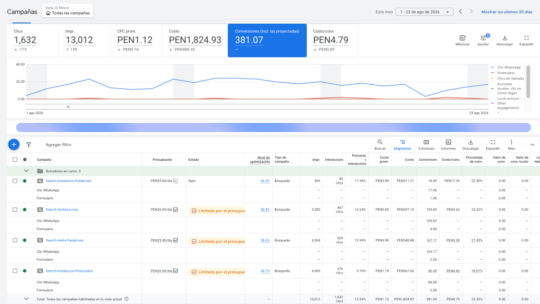Open the Ajustar chart settings
This screenshot has height=304, width=540.
point(483,40)
